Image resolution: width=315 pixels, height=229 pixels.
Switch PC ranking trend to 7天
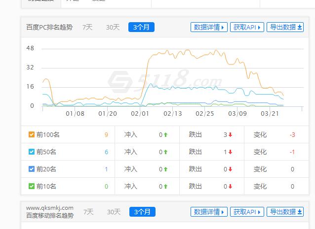[87, 27]
